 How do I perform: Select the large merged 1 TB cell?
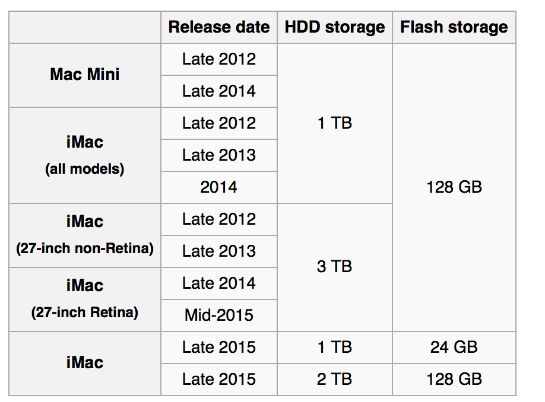335,123
